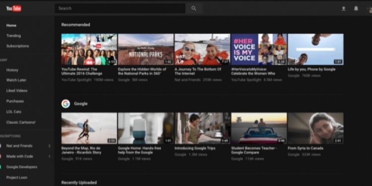Play the Beyond the Map surfer thumbnail
This screenshot has width=372, height=186.
[x=89, y=128]
